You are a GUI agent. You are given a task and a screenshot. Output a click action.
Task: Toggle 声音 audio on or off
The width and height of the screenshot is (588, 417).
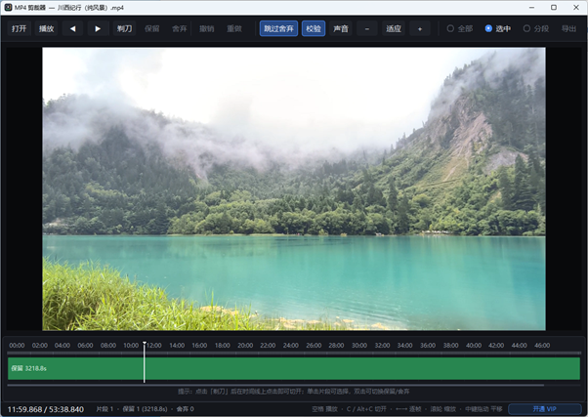(341, 28)
